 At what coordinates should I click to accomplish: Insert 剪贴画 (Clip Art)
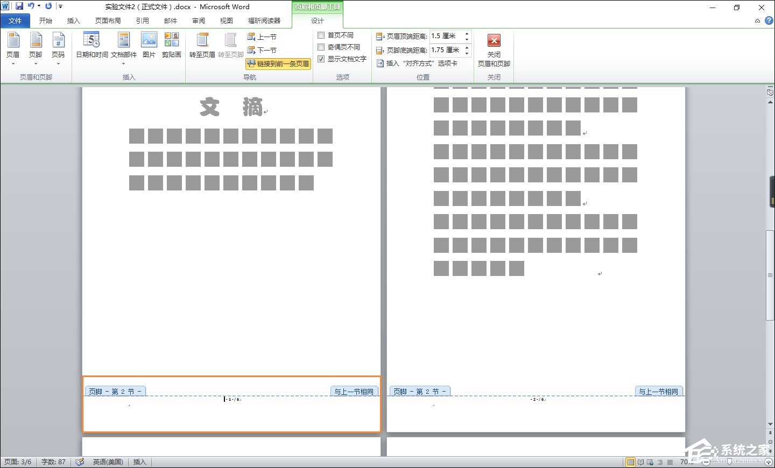[x=172, y=45]
